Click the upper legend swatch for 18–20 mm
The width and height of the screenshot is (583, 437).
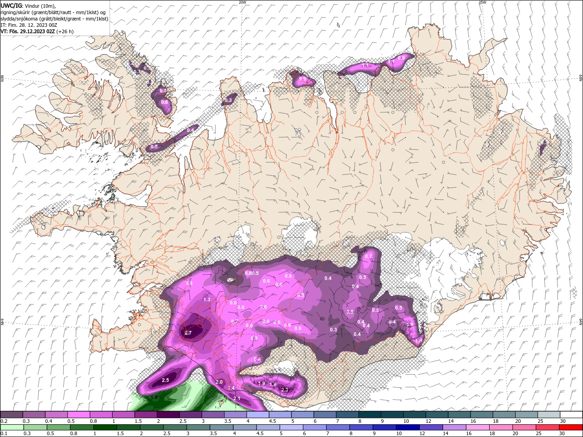[504, 415]
